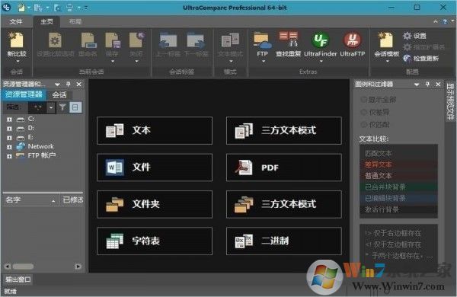Viewport: 457px width, 297px height.
Task: Close the 资源管理器 side panel
Action: coord(78,85)
